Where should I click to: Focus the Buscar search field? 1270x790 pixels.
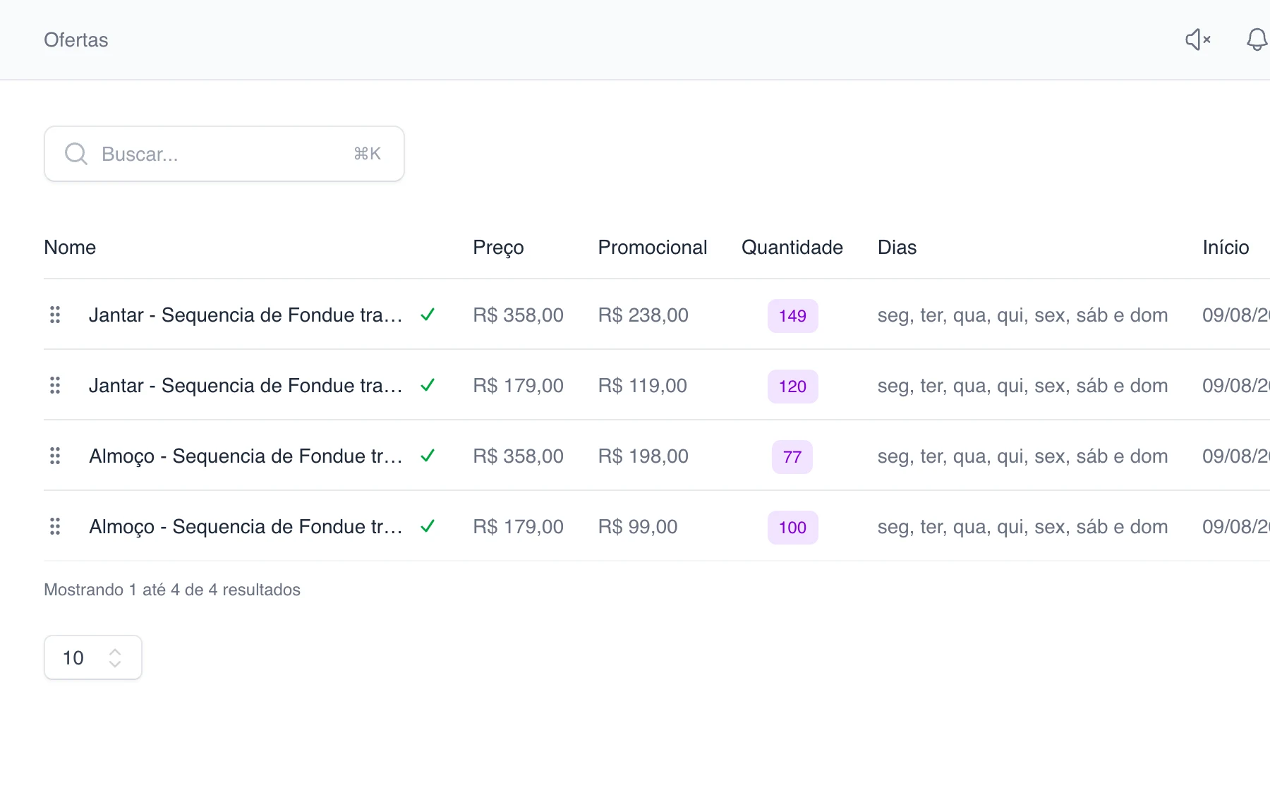[224, 154]
